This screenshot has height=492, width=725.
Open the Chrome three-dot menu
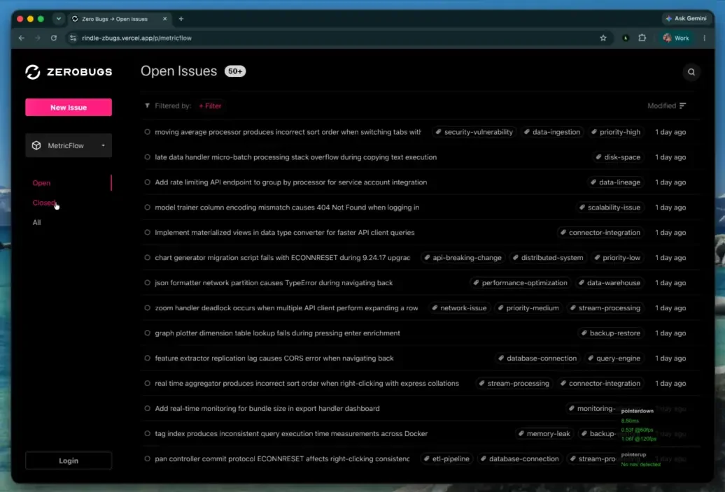[704, 38]
